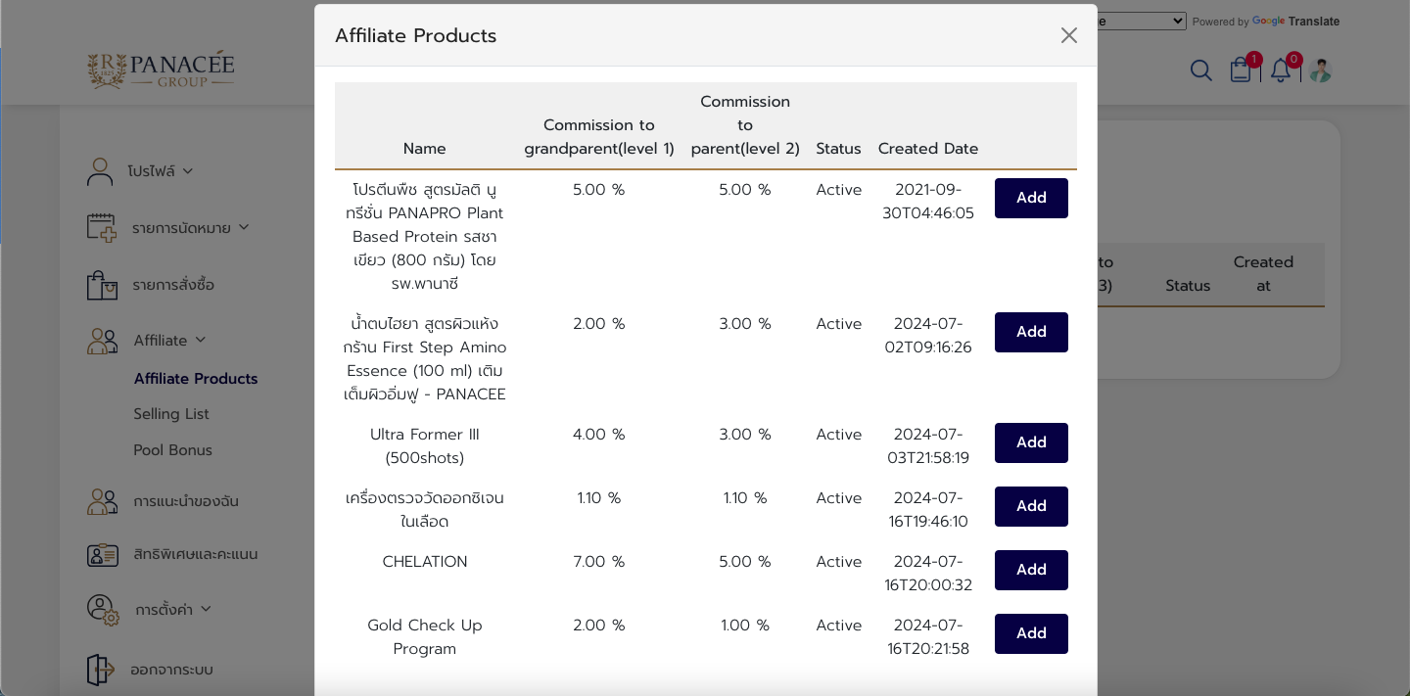Click the Ultra Former III (500shots) name

point(425,446)
